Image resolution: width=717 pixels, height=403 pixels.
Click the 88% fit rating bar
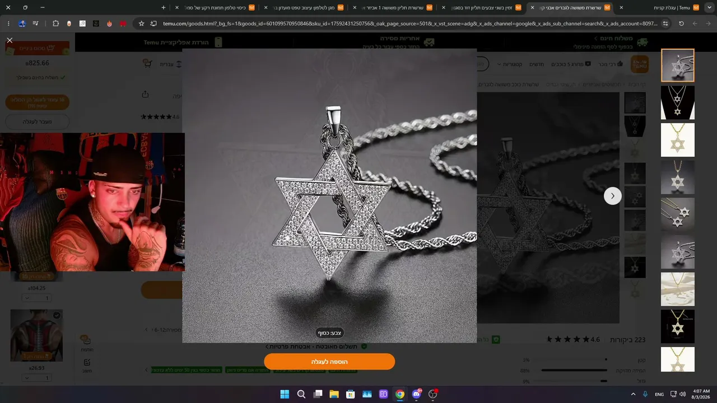[574, 370]
